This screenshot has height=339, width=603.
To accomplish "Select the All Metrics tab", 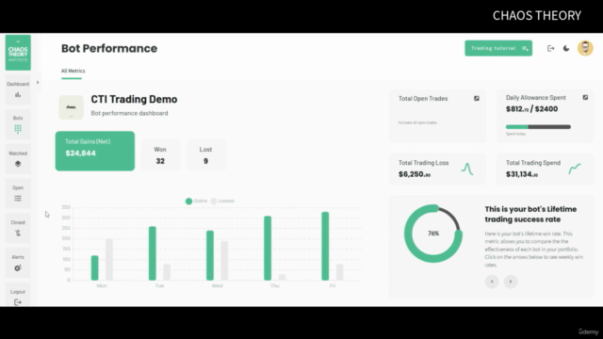I will coord(73,71).
